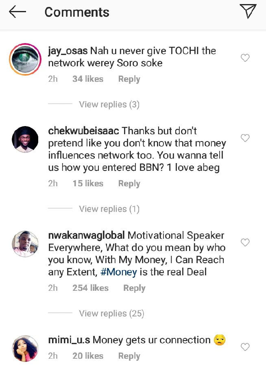The width and height of the screenshot is (266, 377).
Task: Open nwakanwaglobal's profile picture
Action: (x=25, y=244)
